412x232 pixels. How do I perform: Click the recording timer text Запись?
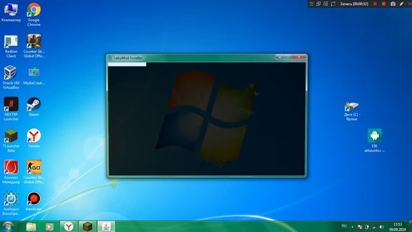pos(354,4)
